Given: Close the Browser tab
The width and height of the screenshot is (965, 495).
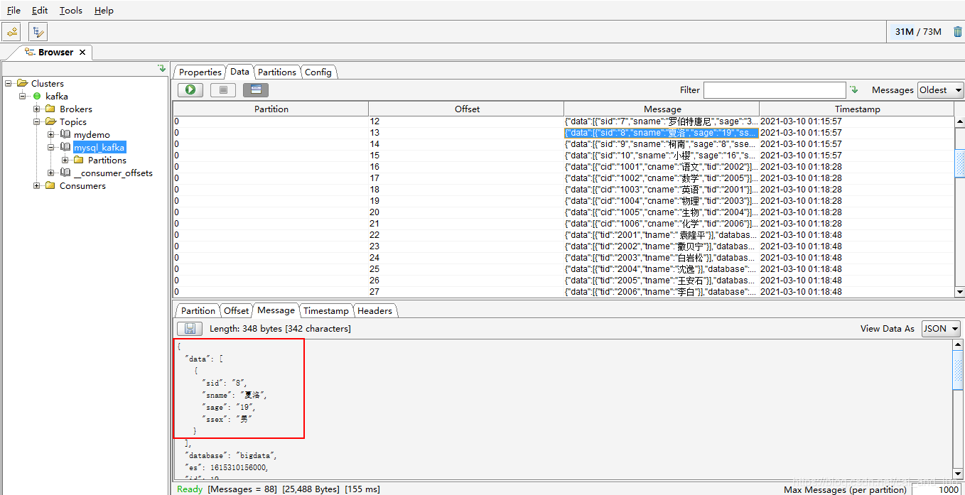Looking at the screenshot, I should coord(82,53).
